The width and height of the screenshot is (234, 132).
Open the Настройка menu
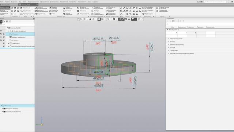73,2
